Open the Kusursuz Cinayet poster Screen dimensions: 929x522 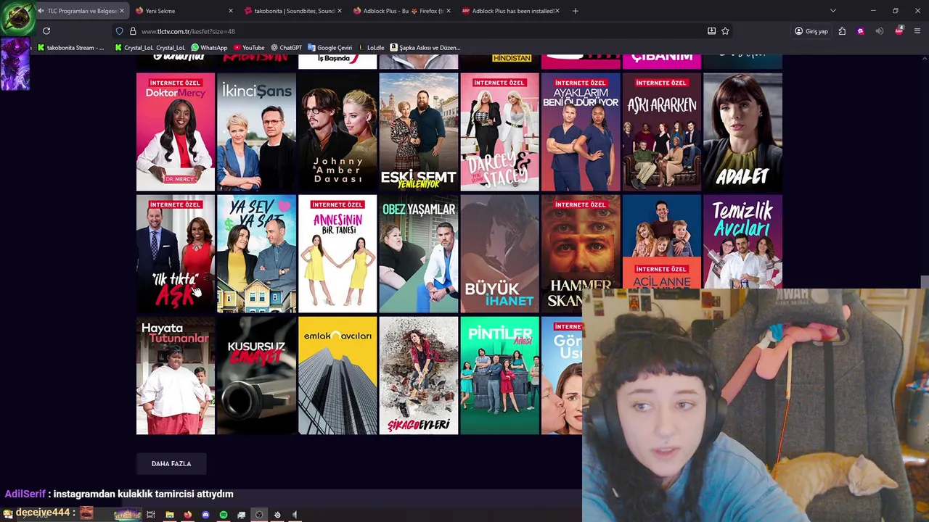[256, 376]
